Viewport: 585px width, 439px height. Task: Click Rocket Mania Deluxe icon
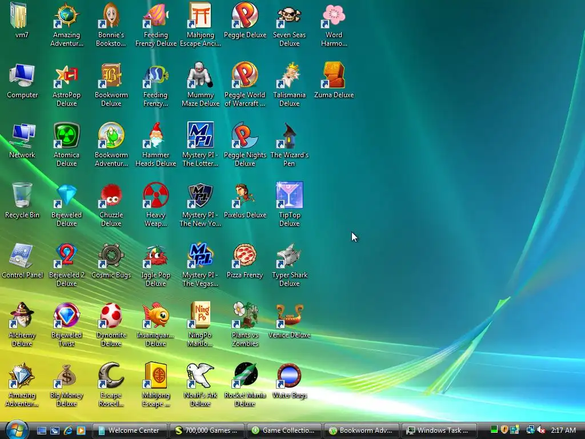click(245, 376)
